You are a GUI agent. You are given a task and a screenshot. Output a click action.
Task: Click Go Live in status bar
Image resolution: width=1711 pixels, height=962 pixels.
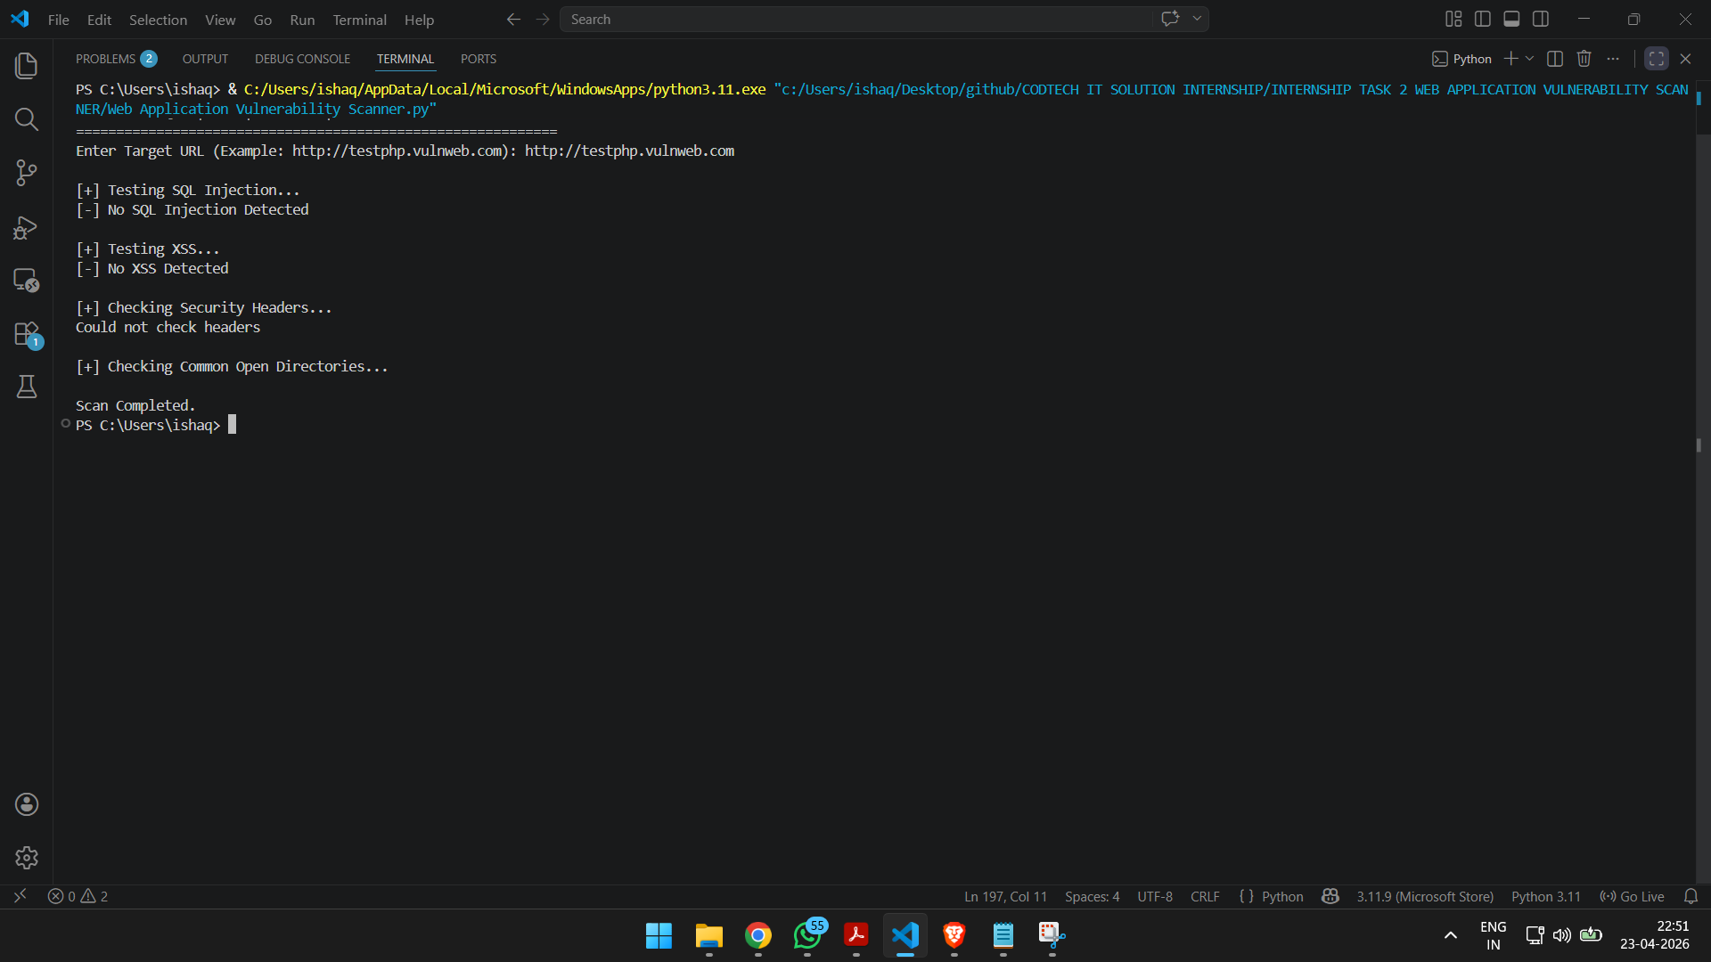point(1633,897)
